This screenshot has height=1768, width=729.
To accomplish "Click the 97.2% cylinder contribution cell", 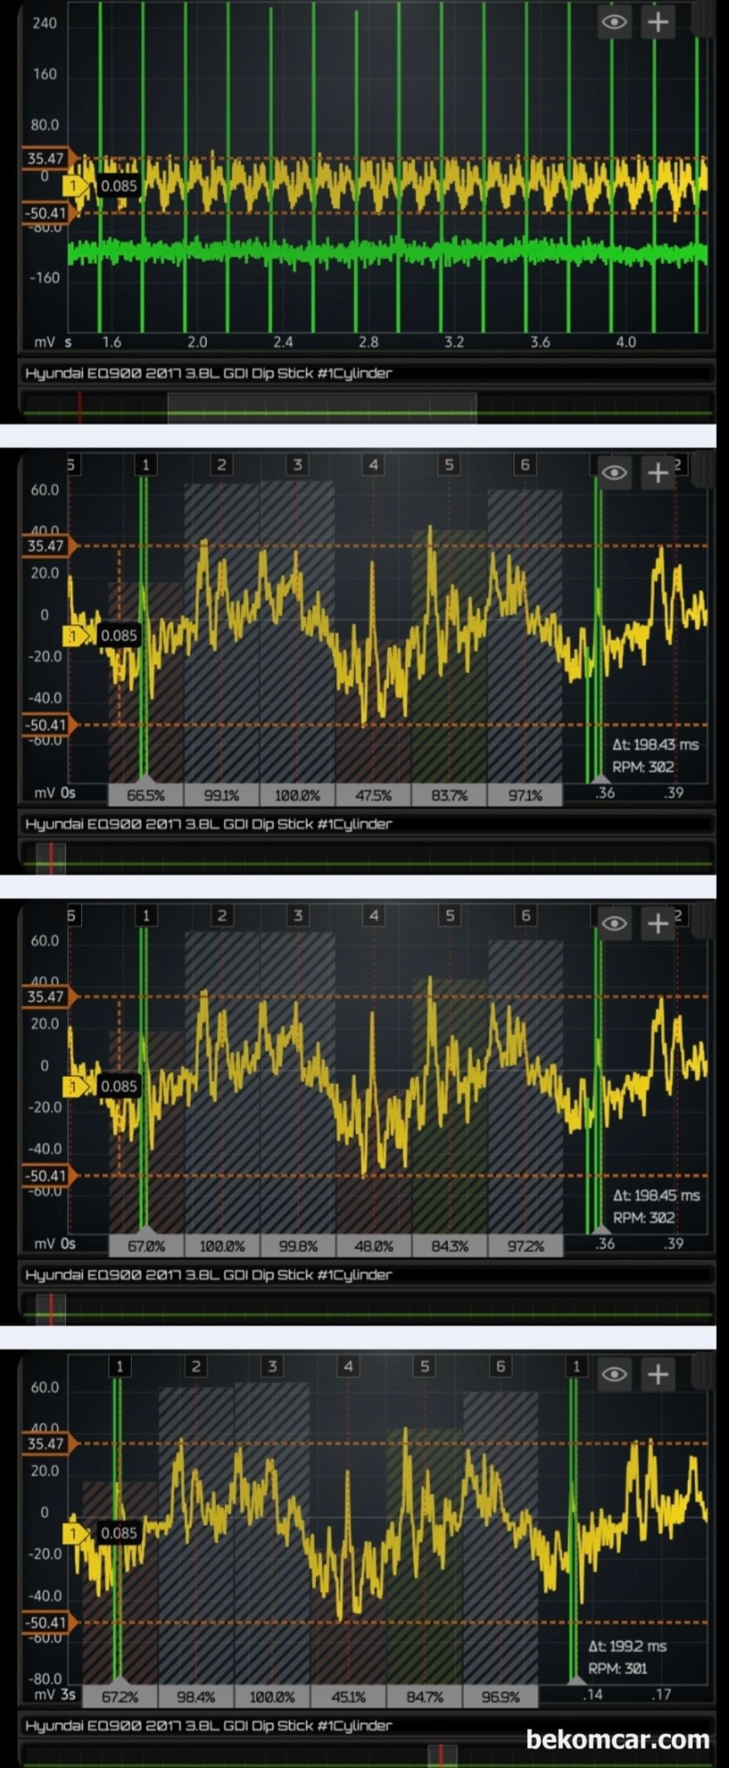I will pos(525,1246).
